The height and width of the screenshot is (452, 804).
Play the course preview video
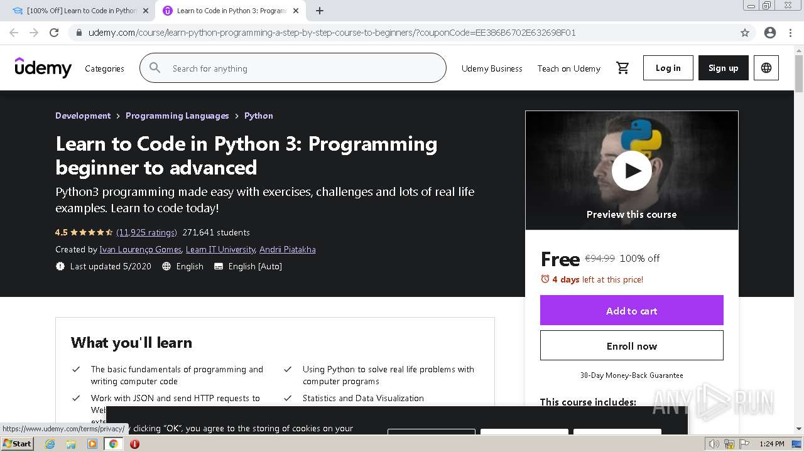pyautogui.click(x=631, y=170)
